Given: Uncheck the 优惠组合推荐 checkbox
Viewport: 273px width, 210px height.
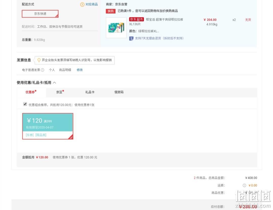Looking at the screenshot, I should pyautogui.click(x=25, y=104).
